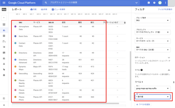Hide filters via フィルタを非表示 link
This screenshot has height=108, width=175.
[x=165, y=9]
